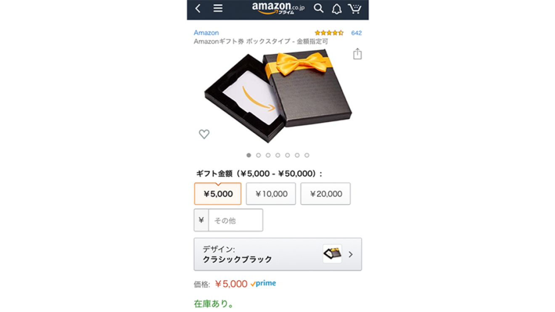Image resolution: width=555 pixels, height=312 pixels.
Task: Show the second product image dot
Action: [x=259, y=155]
